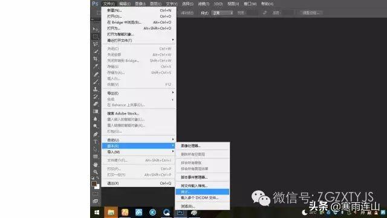Change the screen mode

(96, 201)
